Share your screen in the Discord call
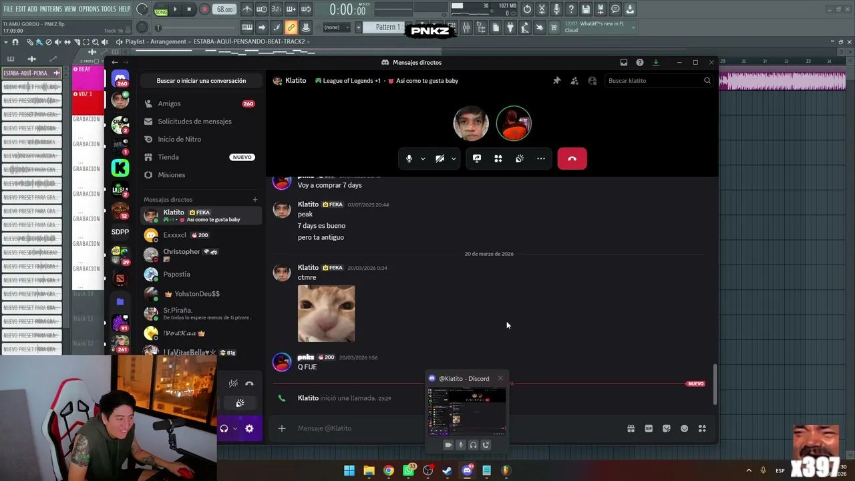 (x=477, y=158)
